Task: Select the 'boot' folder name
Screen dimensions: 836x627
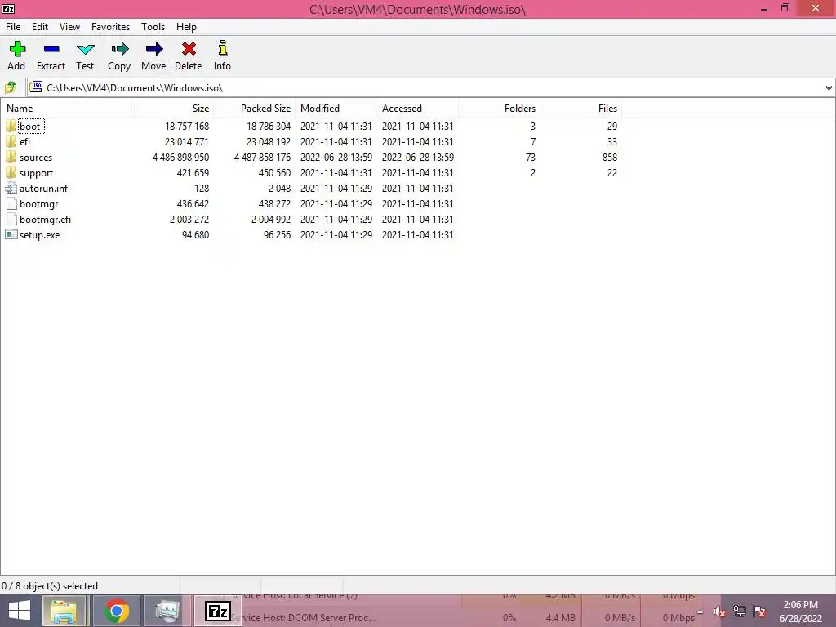Action: click(x=30, y=127)
